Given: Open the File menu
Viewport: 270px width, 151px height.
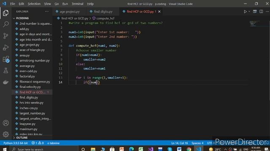Looking at the screenshot, I should [13, 4].
